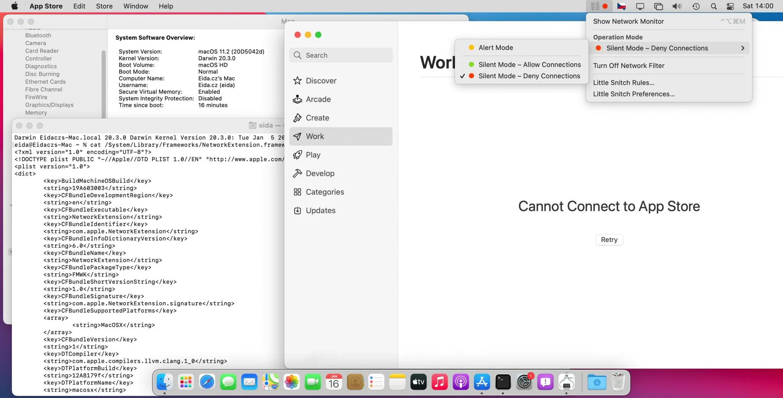
Task: Open the Trash in the Dock
Action: pos(618,382)
